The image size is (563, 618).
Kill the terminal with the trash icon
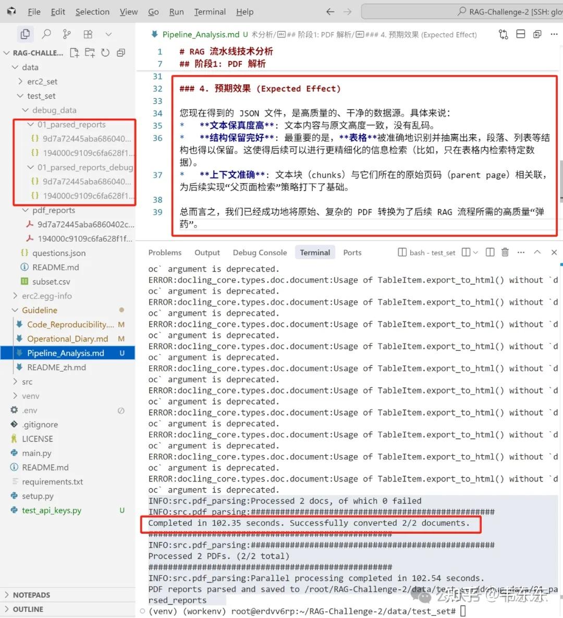coord(504,252)
